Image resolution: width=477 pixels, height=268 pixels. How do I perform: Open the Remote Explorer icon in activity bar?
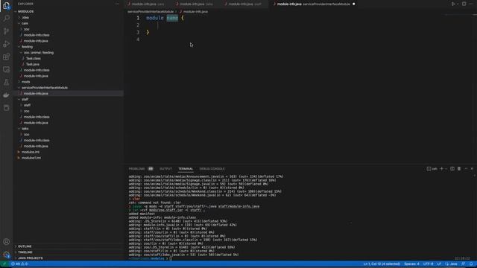click(x=6, y=69)
